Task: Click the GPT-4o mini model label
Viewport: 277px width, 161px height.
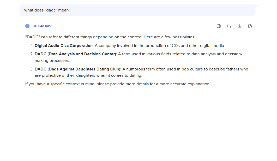Action: [42, 26]
